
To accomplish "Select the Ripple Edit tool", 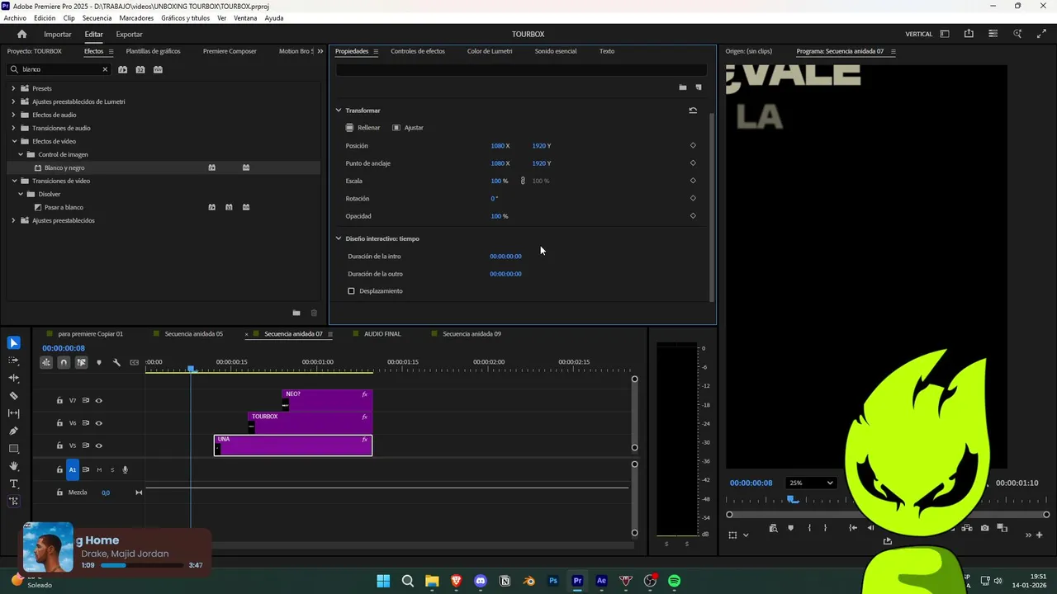I will click(x=13, y=378).
